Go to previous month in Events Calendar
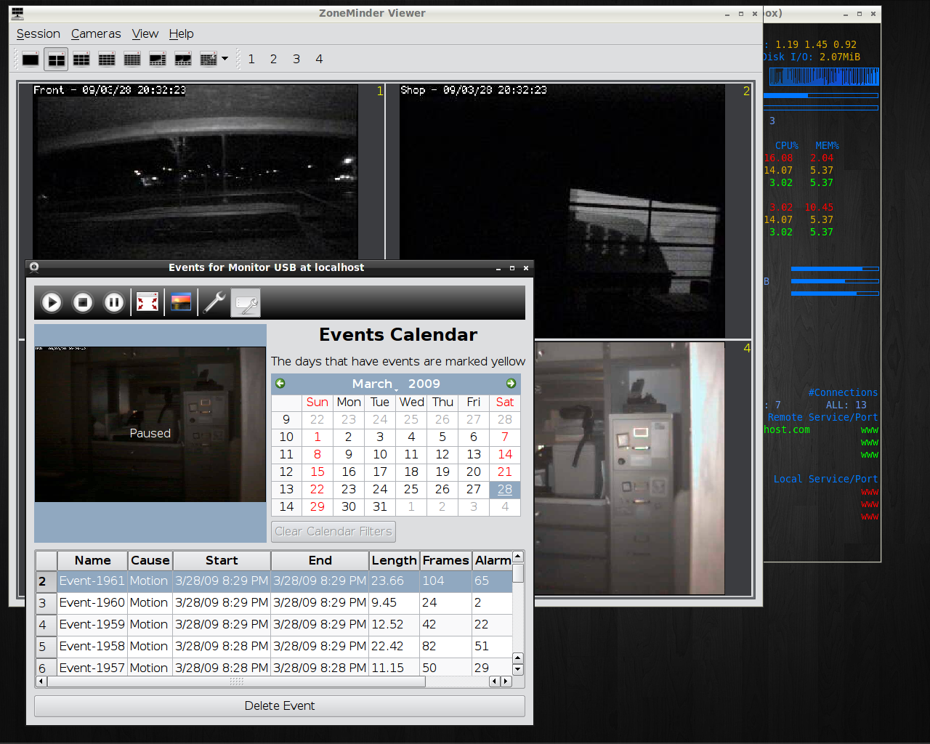The height and width of the screenshot is (744, 930). 280,384
